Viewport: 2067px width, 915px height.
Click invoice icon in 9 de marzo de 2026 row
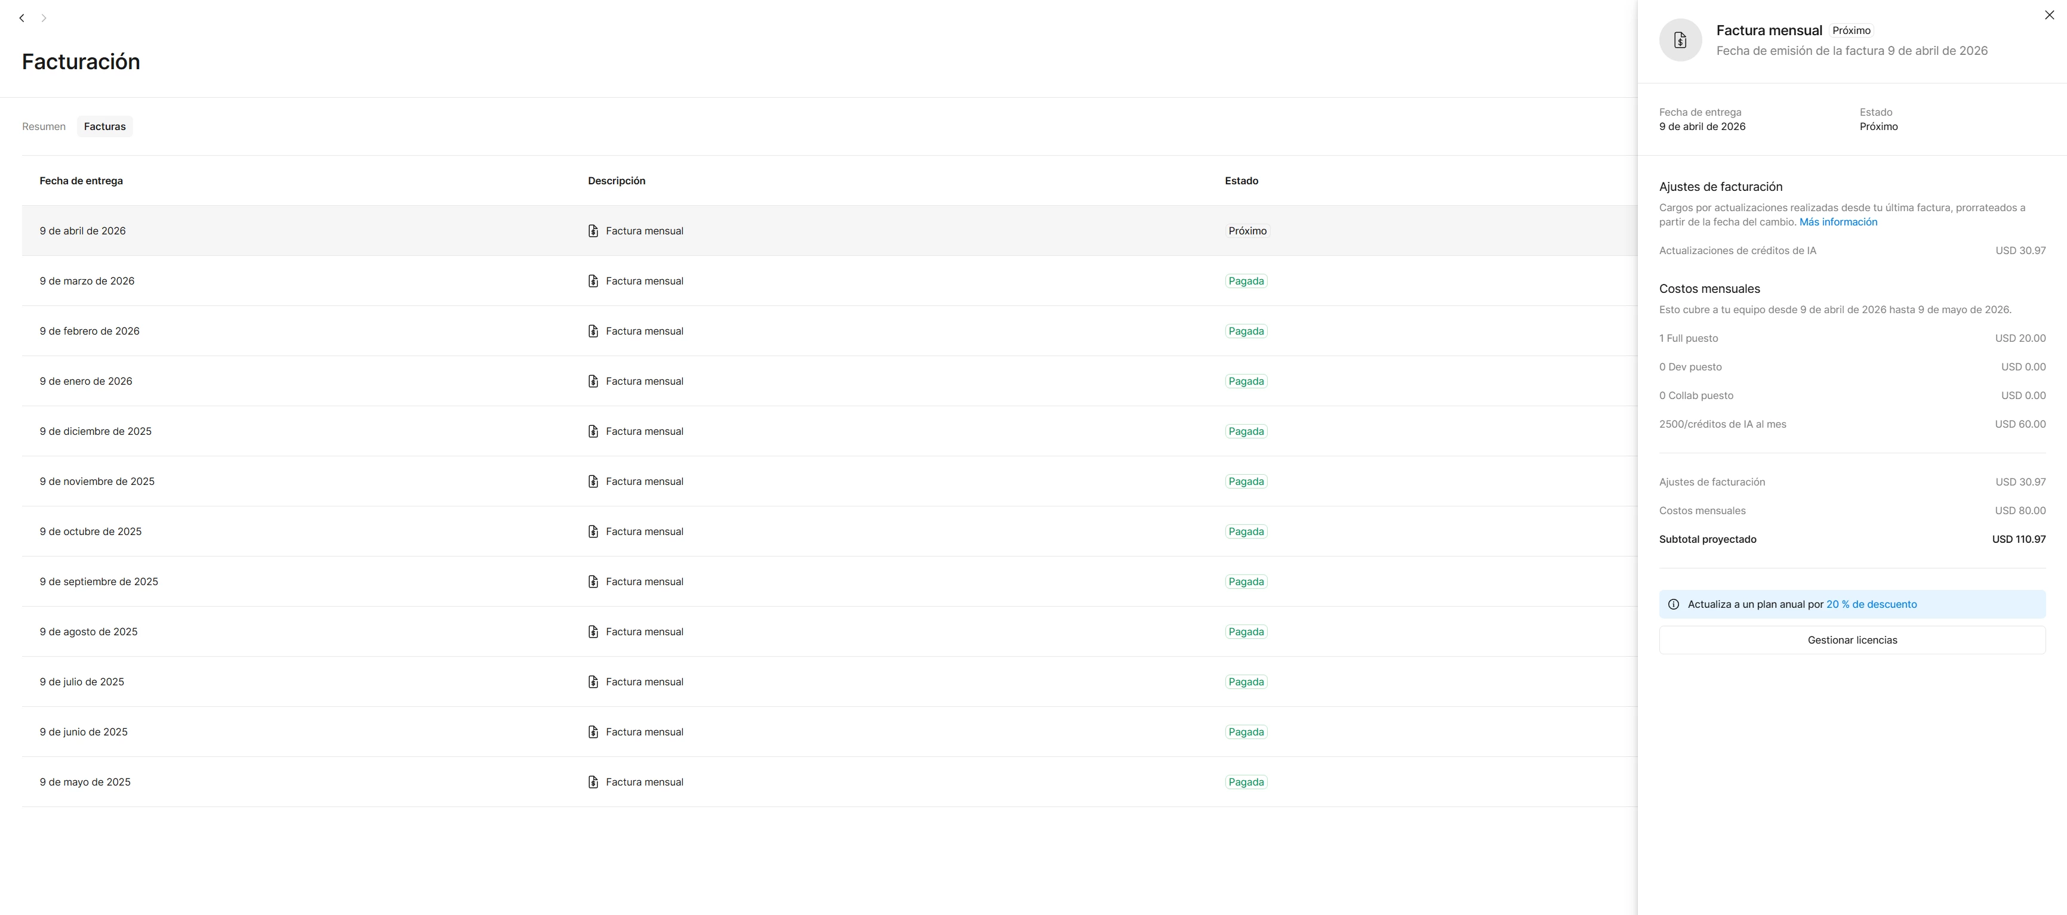point(593,281)
